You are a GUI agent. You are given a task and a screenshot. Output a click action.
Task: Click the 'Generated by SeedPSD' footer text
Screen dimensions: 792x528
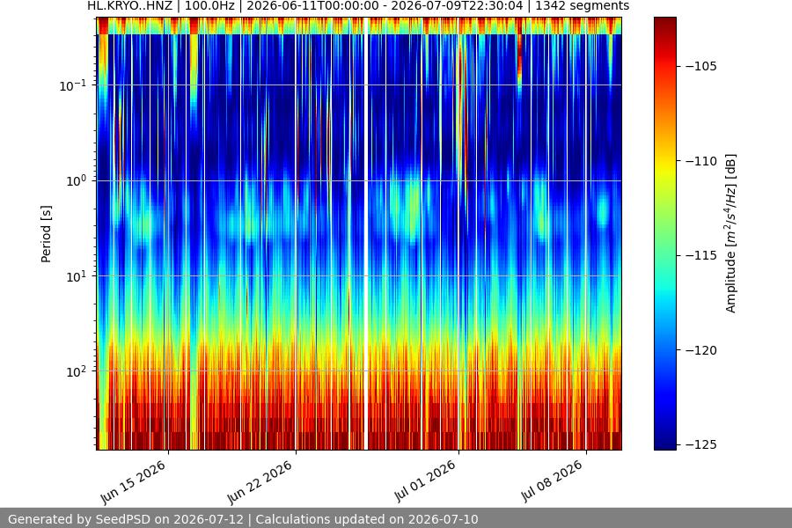pyautogui.click(x=243, y=519)
